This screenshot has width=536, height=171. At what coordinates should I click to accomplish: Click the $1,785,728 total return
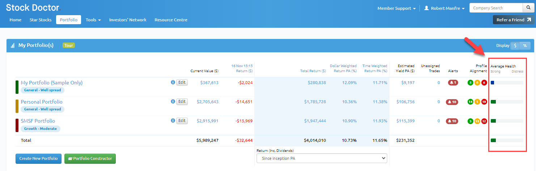[x=315, y=102]
